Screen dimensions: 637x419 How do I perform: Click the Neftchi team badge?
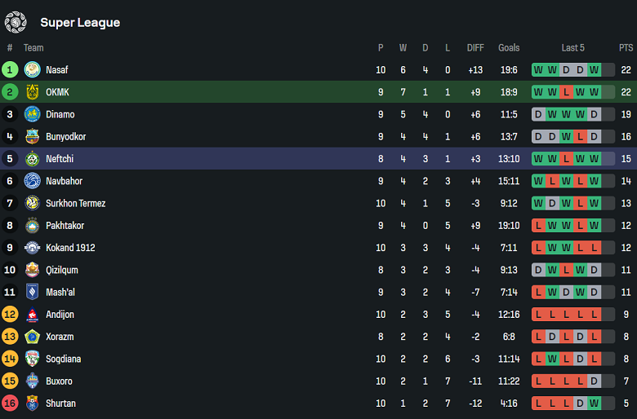(32, 159)
